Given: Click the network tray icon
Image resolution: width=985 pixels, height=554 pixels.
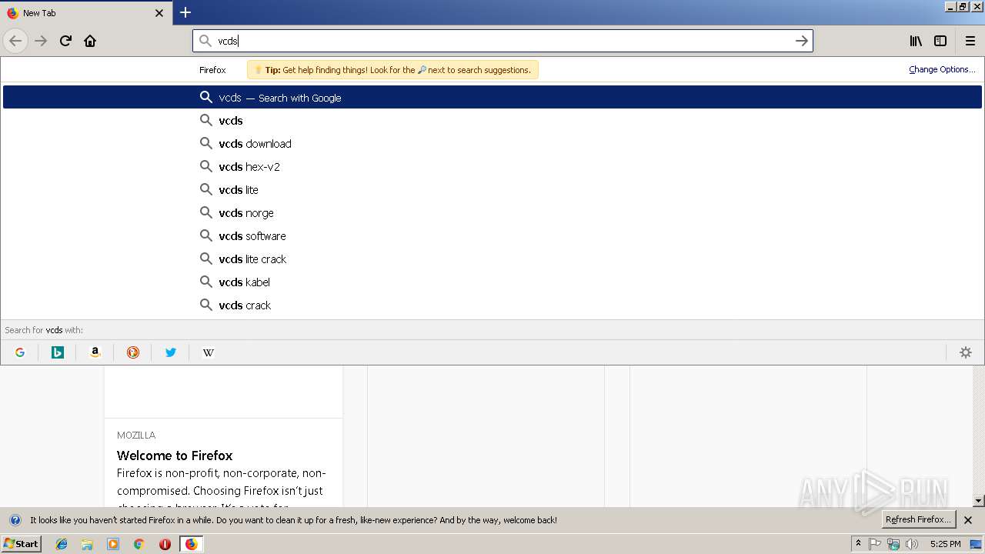Looking at the screenshot, I should (x=893, y=544).
